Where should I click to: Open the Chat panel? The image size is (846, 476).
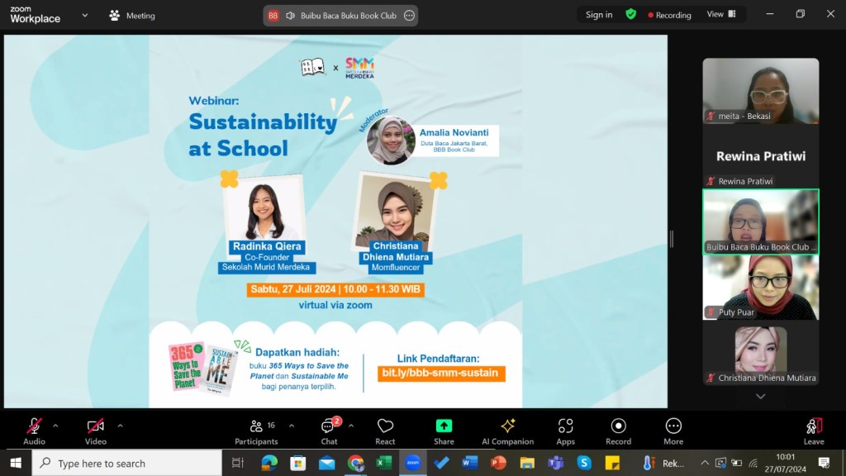pos(329,431)
